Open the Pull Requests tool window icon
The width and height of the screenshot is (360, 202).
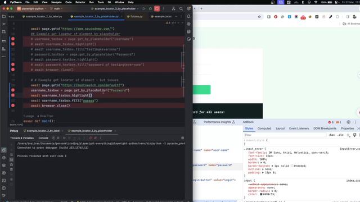point(4,31)
